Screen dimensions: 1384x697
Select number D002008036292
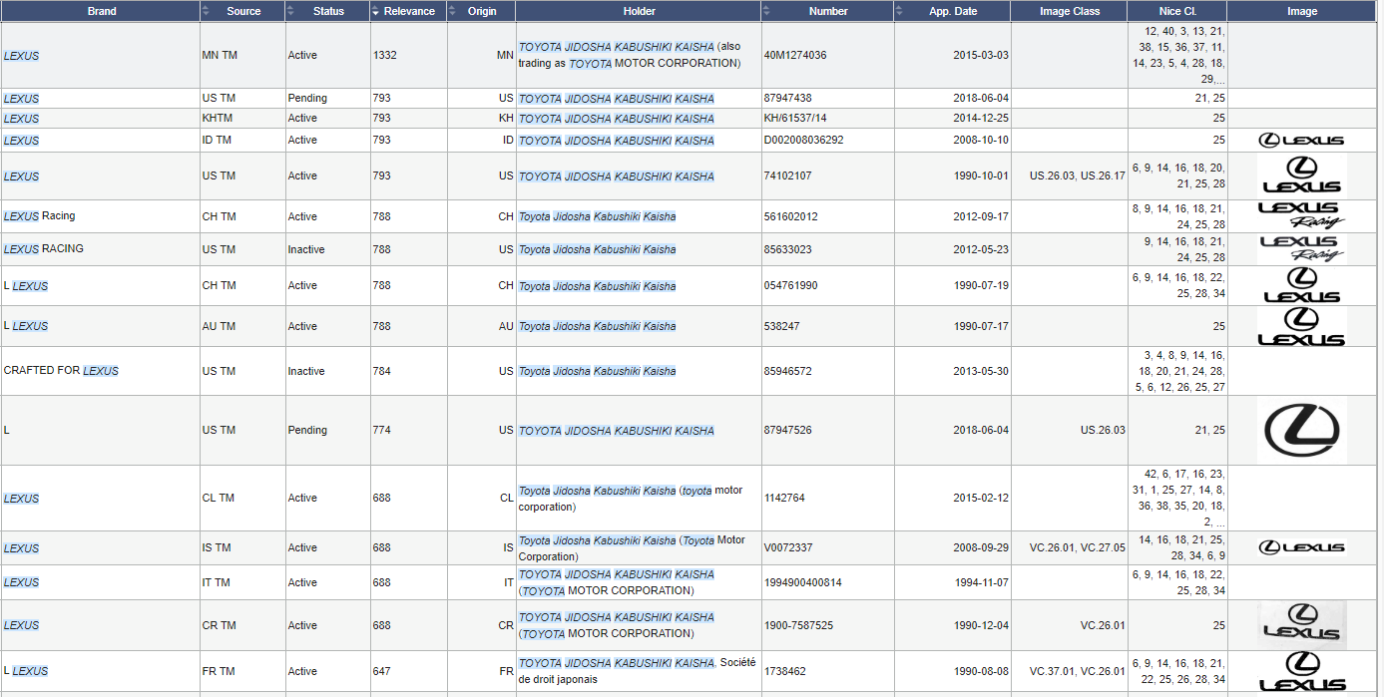[x=804, y=141]
